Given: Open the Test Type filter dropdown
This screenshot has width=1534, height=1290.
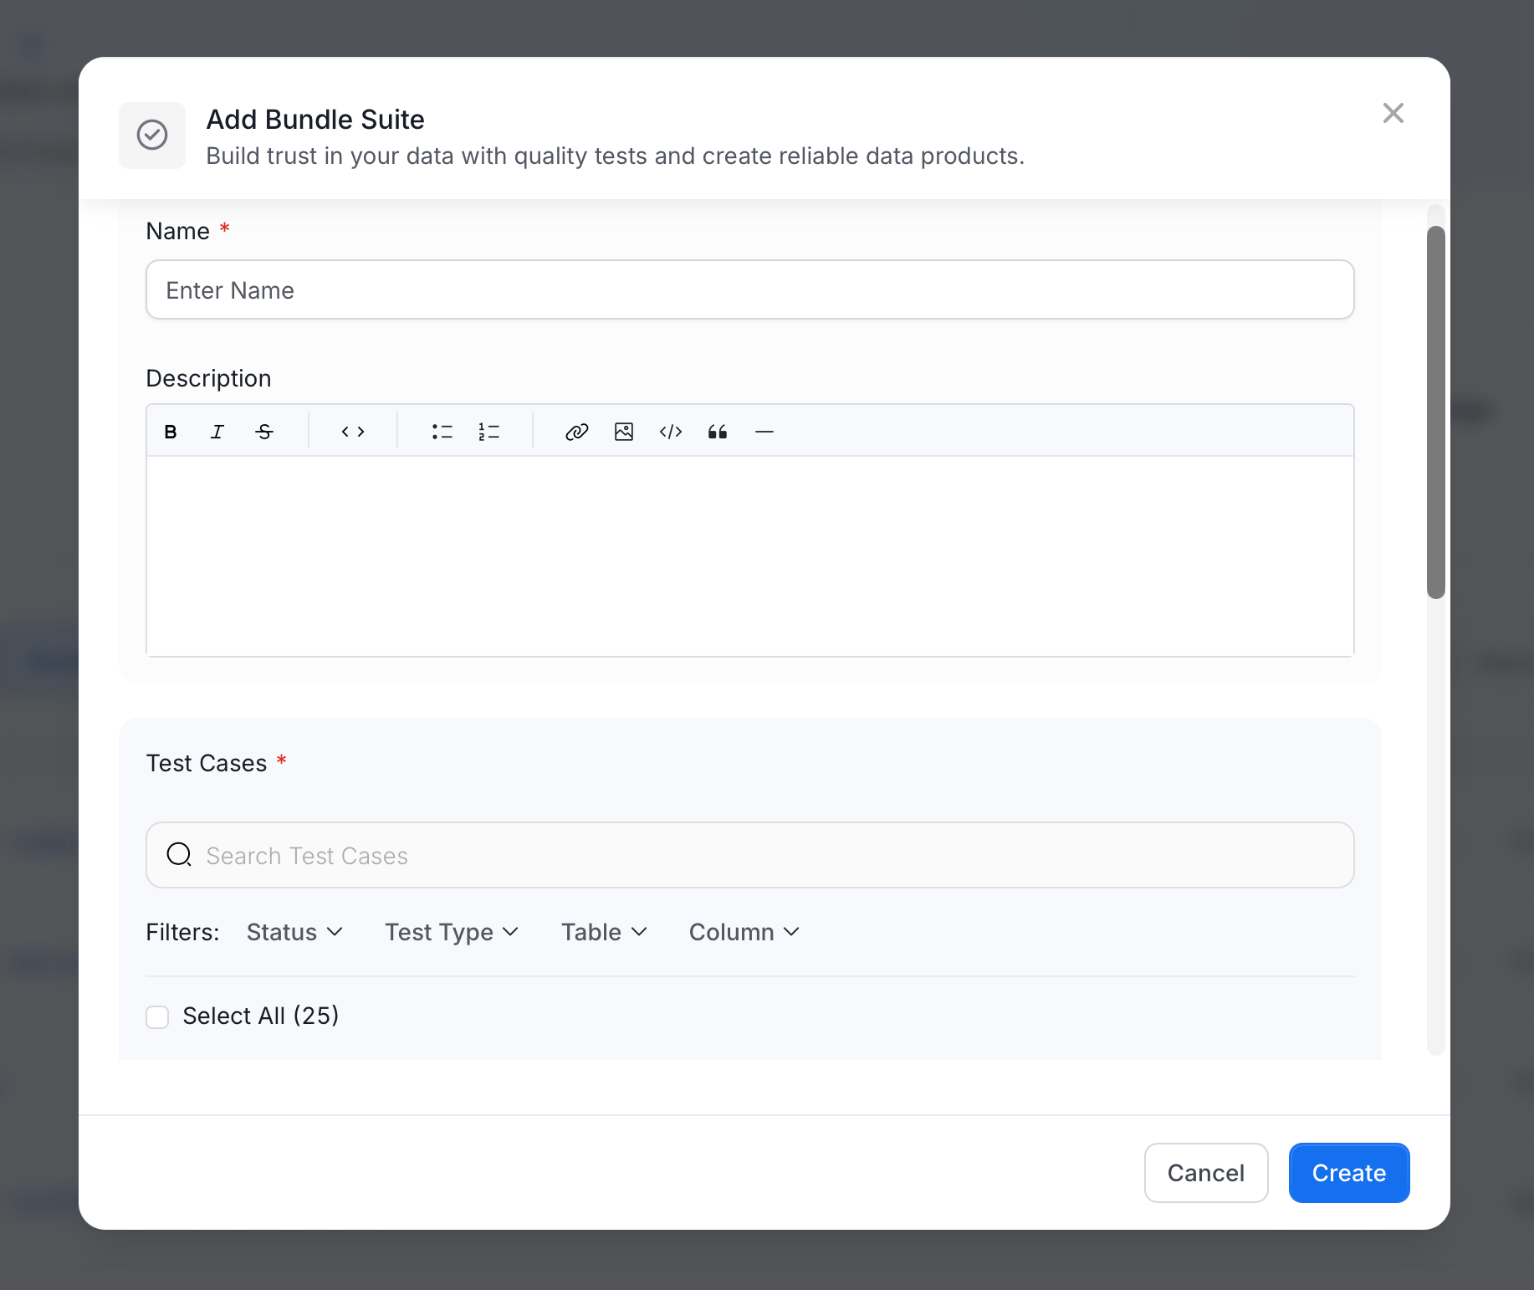Looking at the screenshot, I should tap(452, 932).
